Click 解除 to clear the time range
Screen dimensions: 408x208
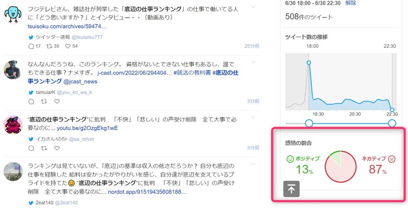pyautogui.click(x=351, y=3)
